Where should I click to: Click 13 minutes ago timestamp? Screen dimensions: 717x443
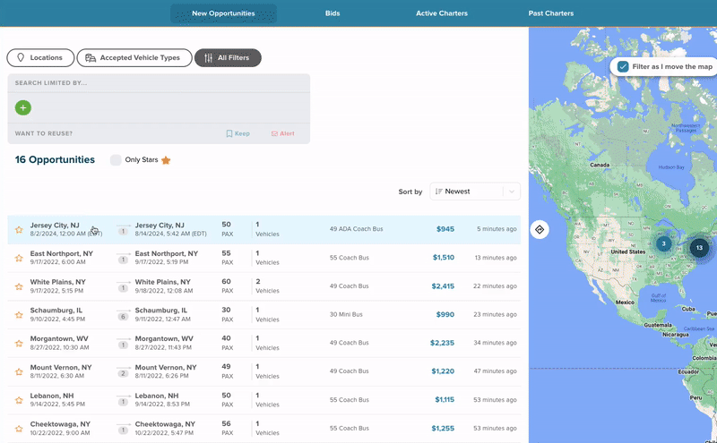[496, 258]
